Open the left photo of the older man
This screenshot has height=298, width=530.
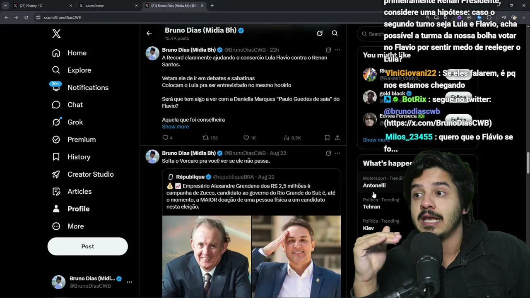pos(207,257)
